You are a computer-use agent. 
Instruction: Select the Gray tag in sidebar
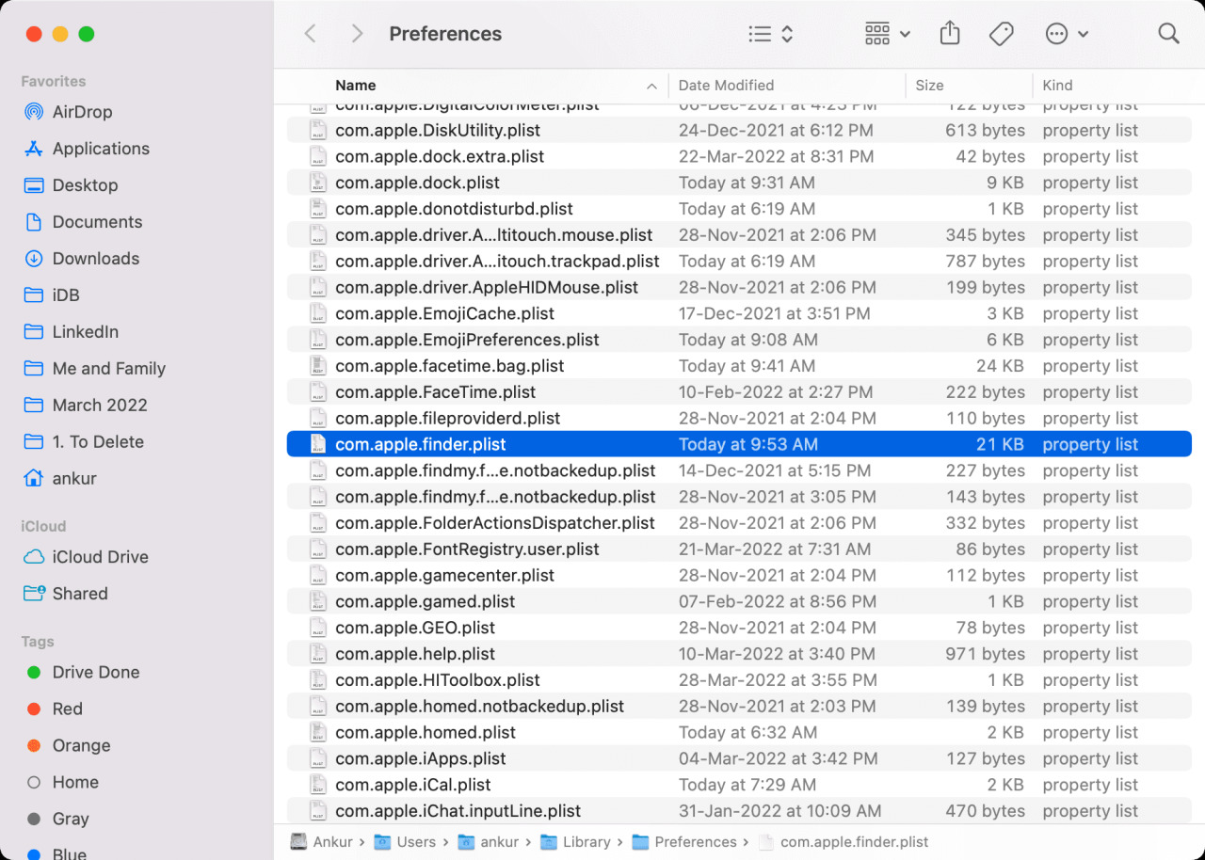click(57, 820)
